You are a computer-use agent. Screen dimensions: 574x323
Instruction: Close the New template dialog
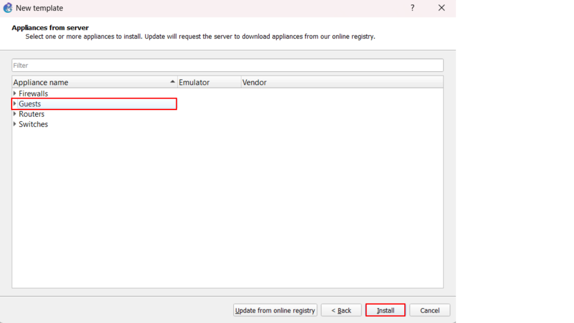pos(442,8)
